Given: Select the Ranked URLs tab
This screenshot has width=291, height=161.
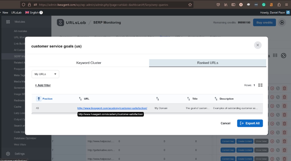Looking at the screenshot, I should coord(207,63).
